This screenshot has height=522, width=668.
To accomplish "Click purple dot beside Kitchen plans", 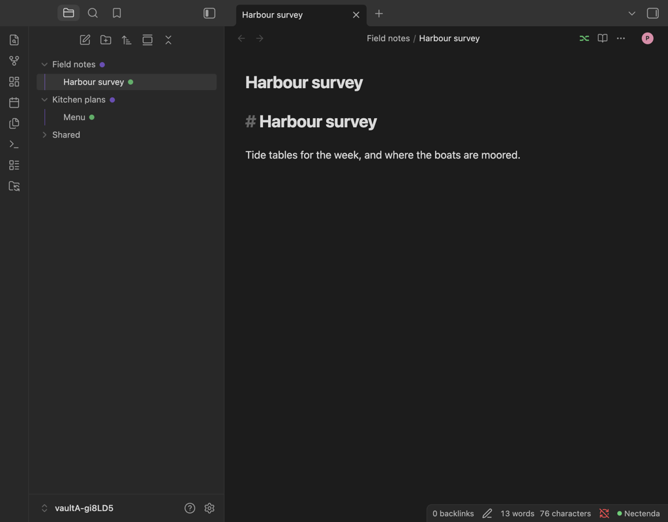I will pos(112,100).
